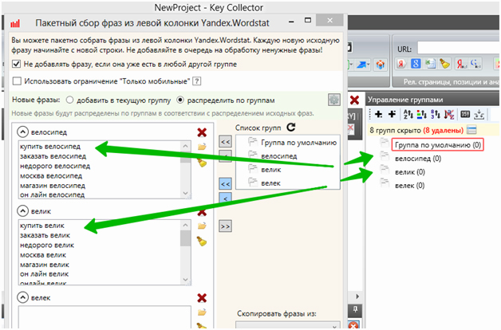Sort groups alphabetically with the A-Z icon

tap(408, 114)
